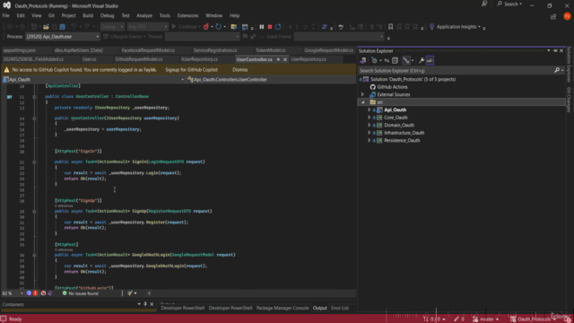Open the Debug menu
The image size is (574, 323).
tap(108, 16)
